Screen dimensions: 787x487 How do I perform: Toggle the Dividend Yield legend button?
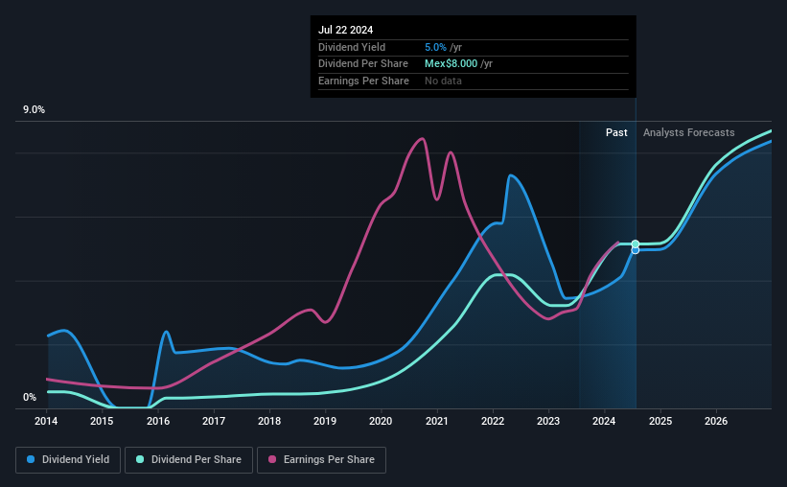point(68,460)
